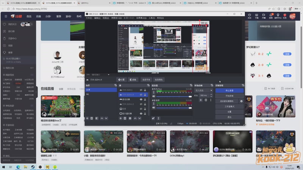
Task: Open OBS 工具(T) menu
Action: (152, 18)
